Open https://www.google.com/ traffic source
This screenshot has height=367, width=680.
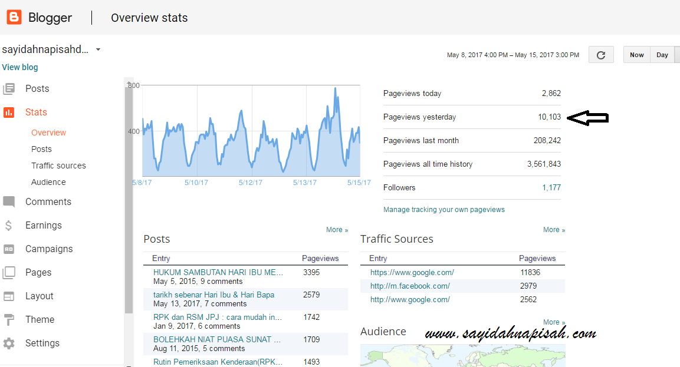412,273
